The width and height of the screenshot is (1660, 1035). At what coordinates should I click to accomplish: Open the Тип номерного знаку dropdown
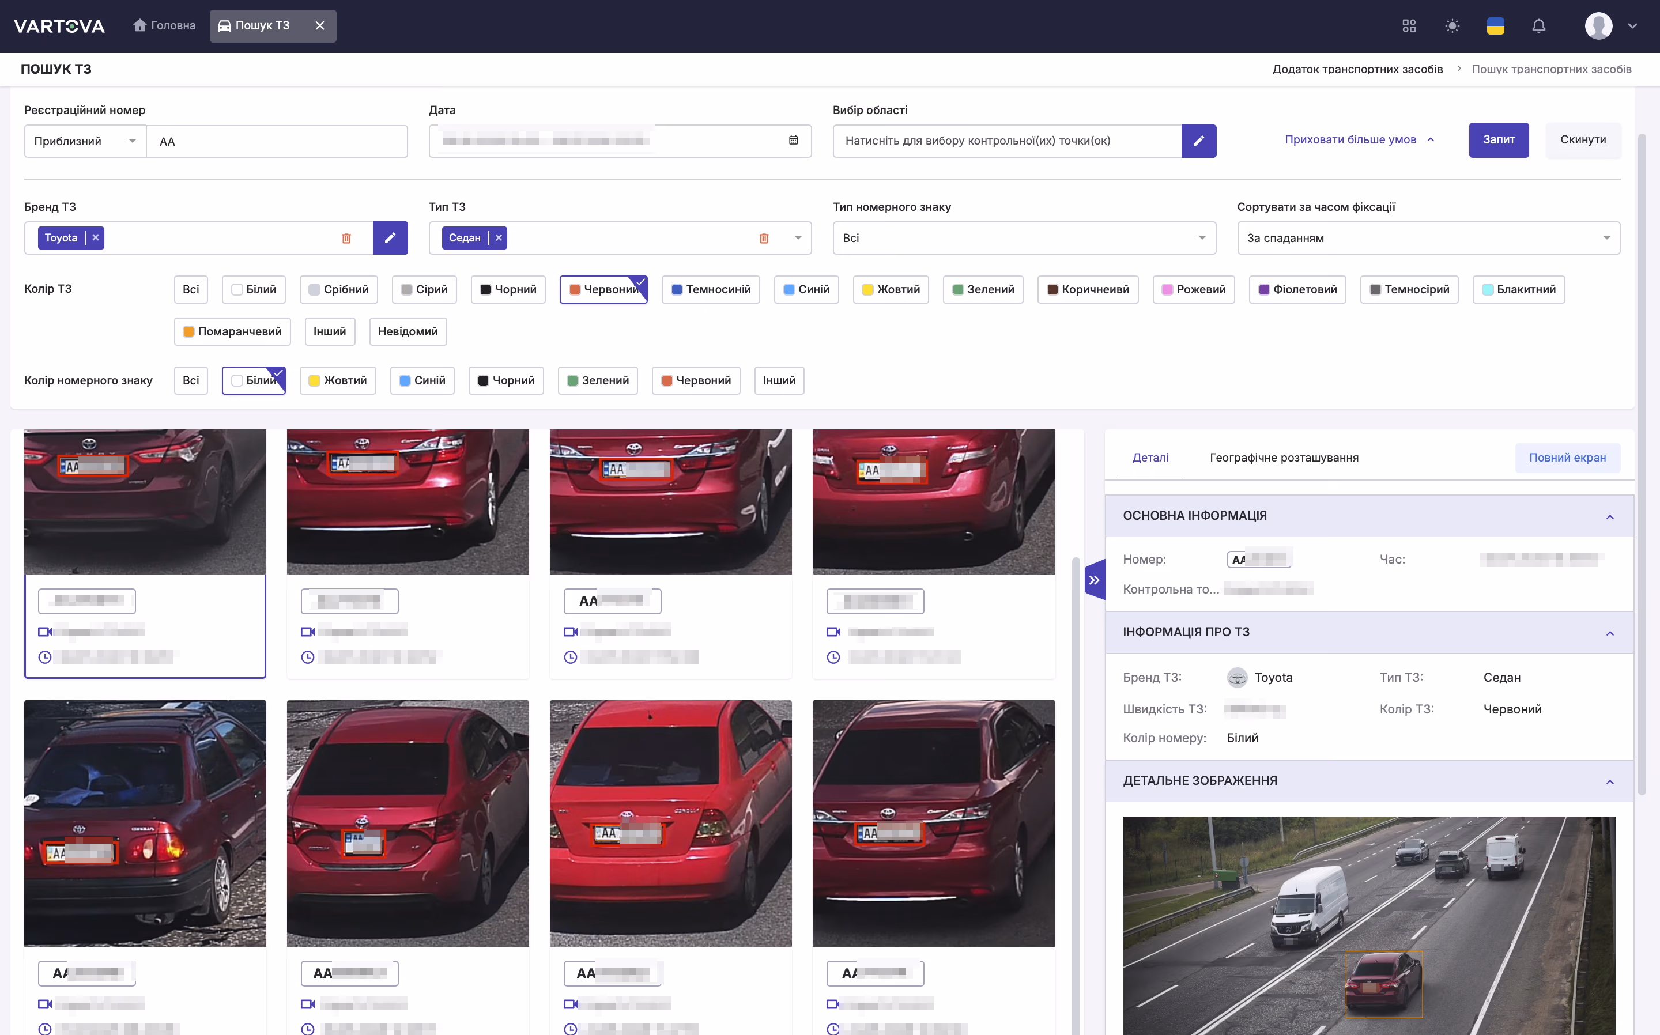point(1024,238)
